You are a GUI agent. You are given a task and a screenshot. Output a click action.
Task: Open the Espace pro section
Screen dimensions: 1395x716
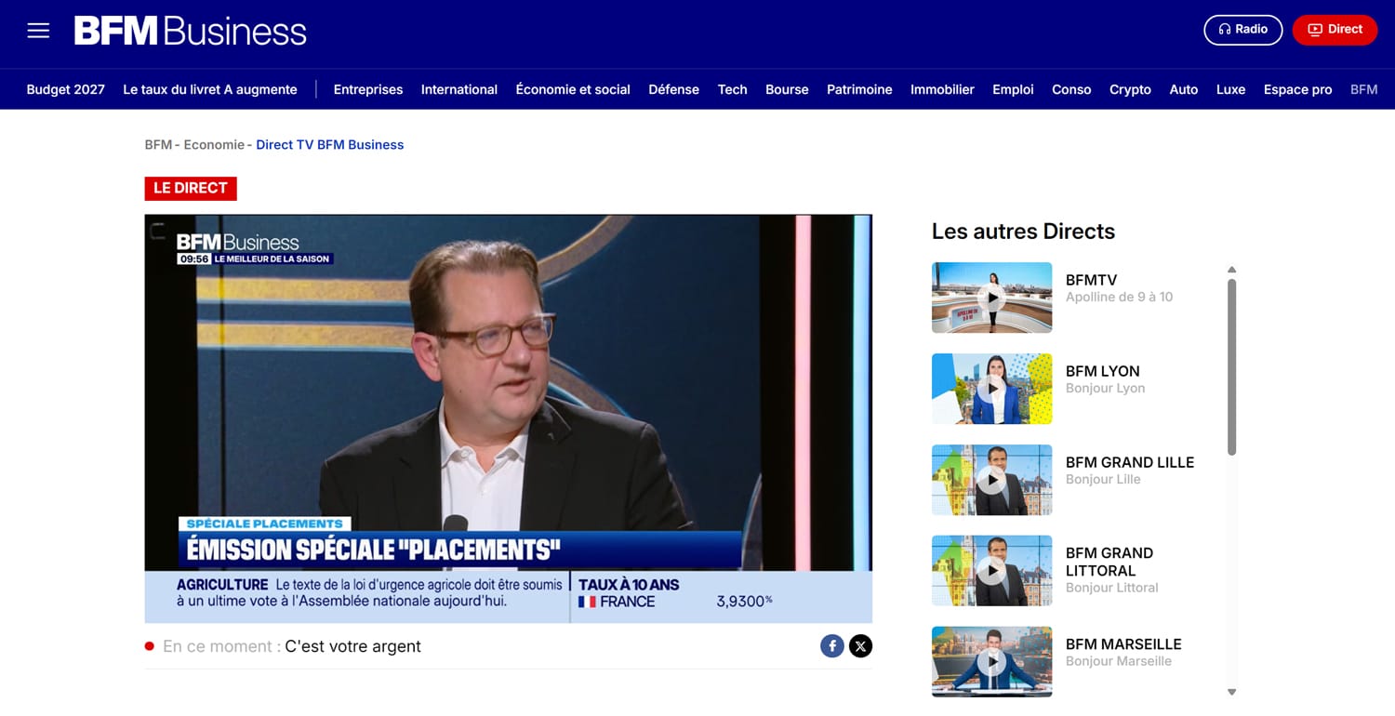pos(1297,89)
